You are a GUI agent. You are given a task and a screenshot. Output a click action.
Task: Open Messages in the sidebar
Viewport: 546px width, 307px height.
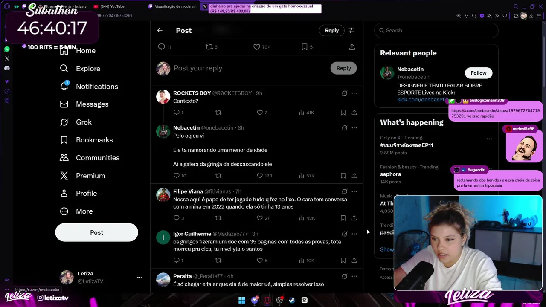point(84,104)
